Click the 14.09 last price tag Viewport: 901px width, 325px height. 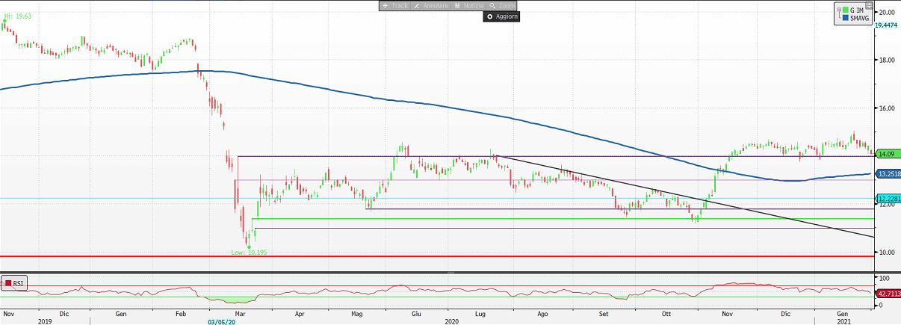pyautogui.click(x=886, y=155)
